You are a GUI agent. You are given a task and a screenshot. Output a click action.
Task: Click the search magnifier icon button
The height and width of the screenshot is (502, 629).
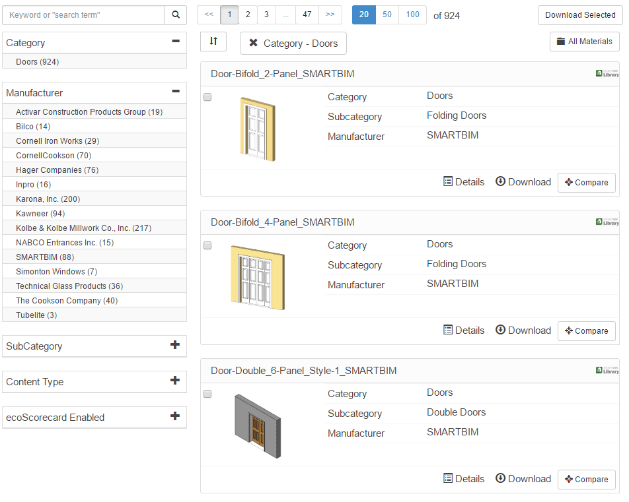coord(176,15)
